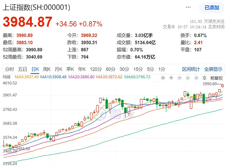Click the percent change +0.87%
Image resolution: width=227 pixels, height=166 pixels.
[x=91, y=24]
